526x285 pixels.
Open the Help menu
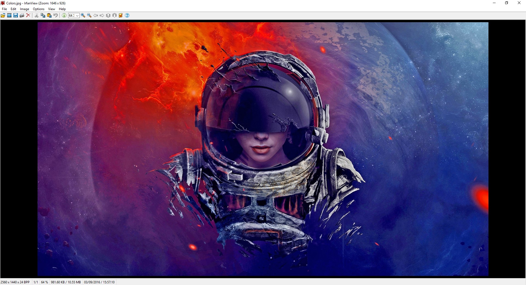point(62,9)
